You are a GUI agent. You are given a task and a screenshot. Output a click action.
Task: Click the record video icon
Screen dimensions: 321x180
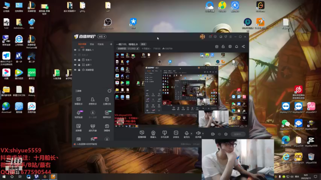[213, 134]
